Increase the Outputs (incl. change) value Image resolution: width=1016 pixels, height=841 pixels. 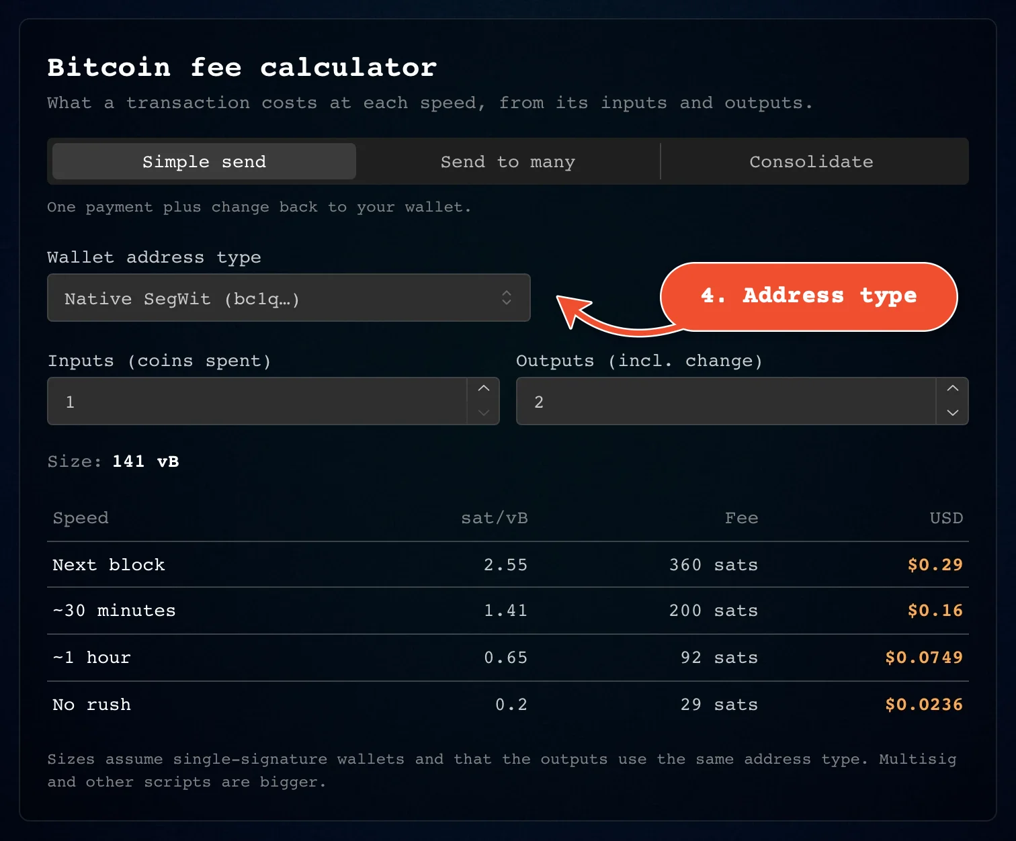952,389
